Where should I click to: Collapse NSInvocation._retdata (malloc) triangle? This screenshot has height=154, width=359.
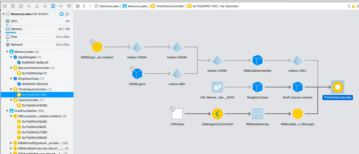pyautogui.click(x=11, y=116)
